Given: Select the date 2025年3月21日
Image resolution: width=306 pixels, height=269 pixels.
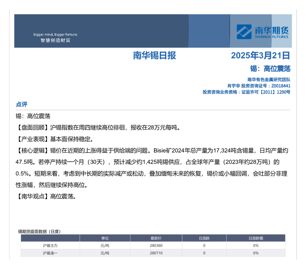Looking at the screenshot, I should pyautogui.click(x=260, y=55).
